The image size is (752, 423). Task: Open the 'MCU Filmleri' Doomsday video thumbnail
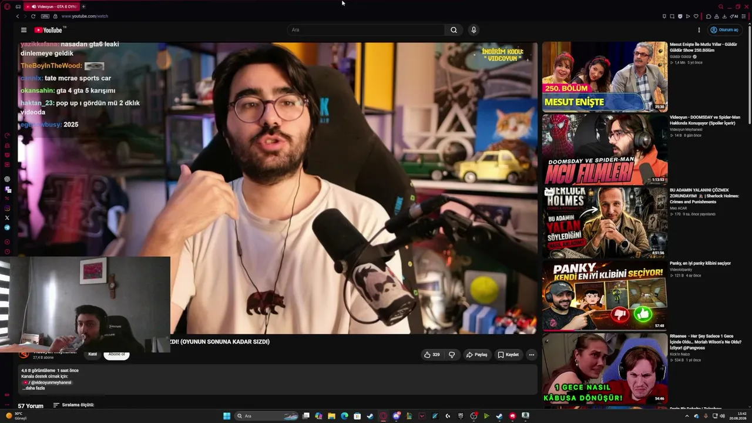click(605, 149)
